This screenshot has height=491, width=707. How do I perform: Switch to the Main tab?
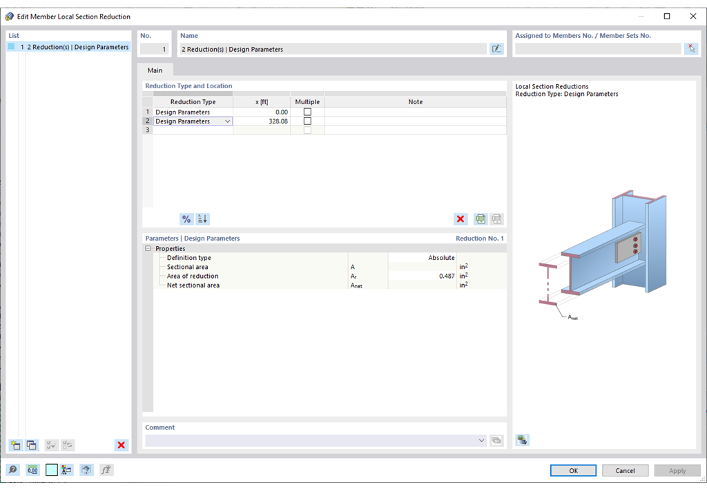point(155,70)
